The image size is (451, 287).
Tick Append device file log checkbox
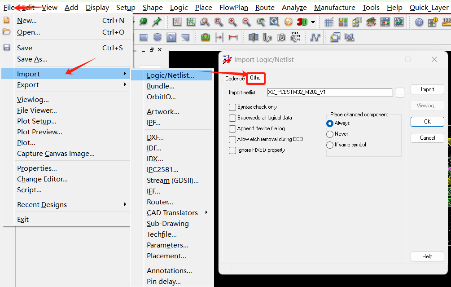coord(232,128)
